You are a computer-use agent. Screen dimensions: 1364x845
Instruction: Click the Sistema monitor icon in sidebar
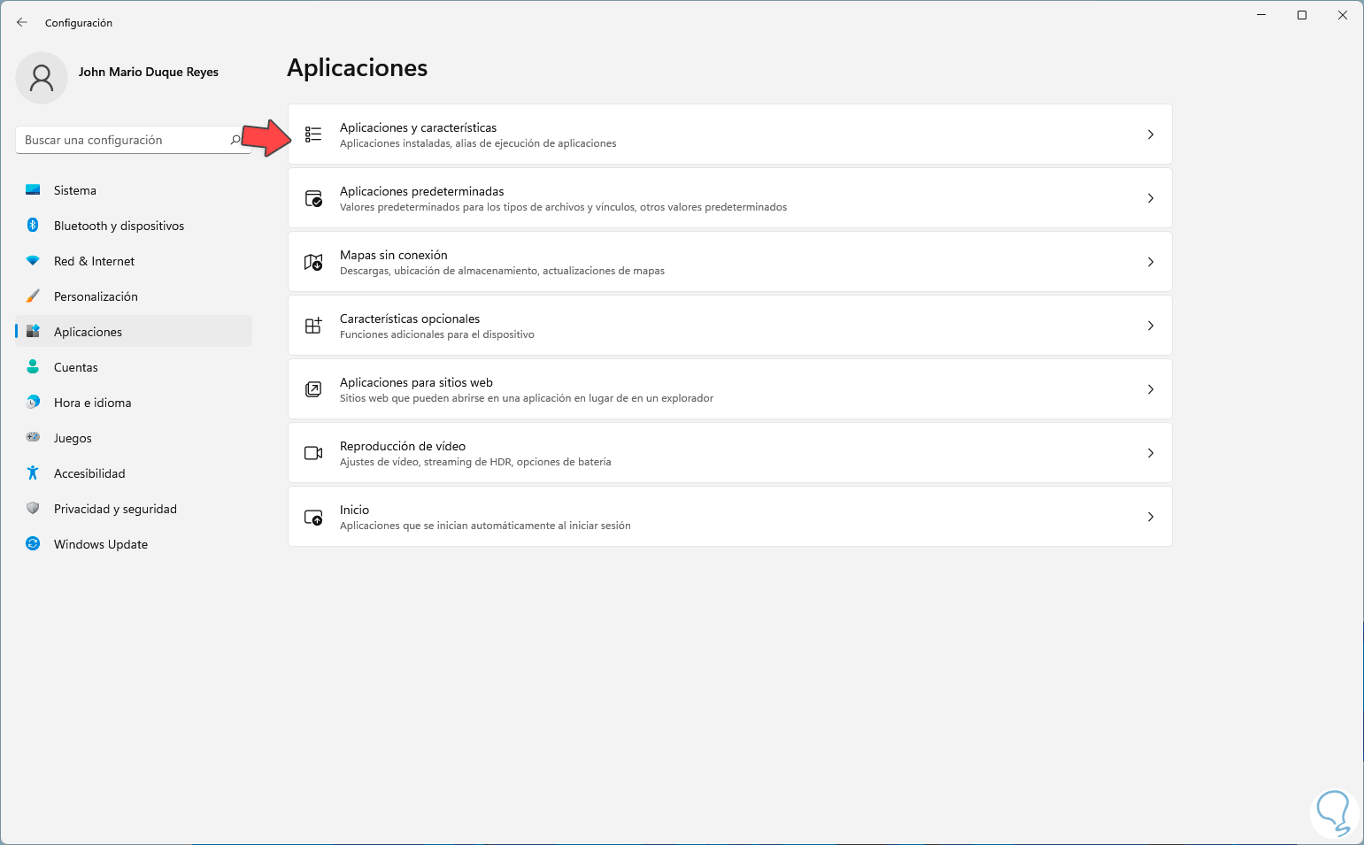(33, 190)
